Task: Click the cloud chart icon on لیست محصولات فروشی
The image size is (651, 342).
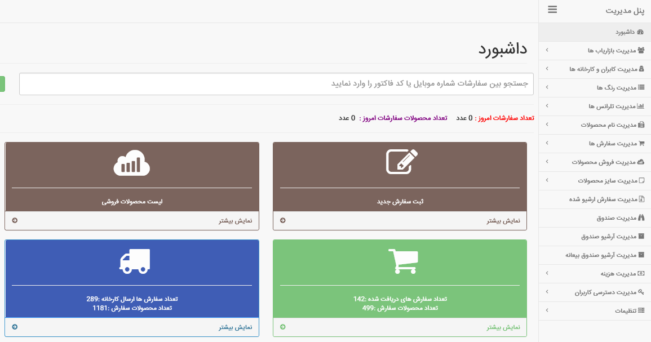Action: 132,162
